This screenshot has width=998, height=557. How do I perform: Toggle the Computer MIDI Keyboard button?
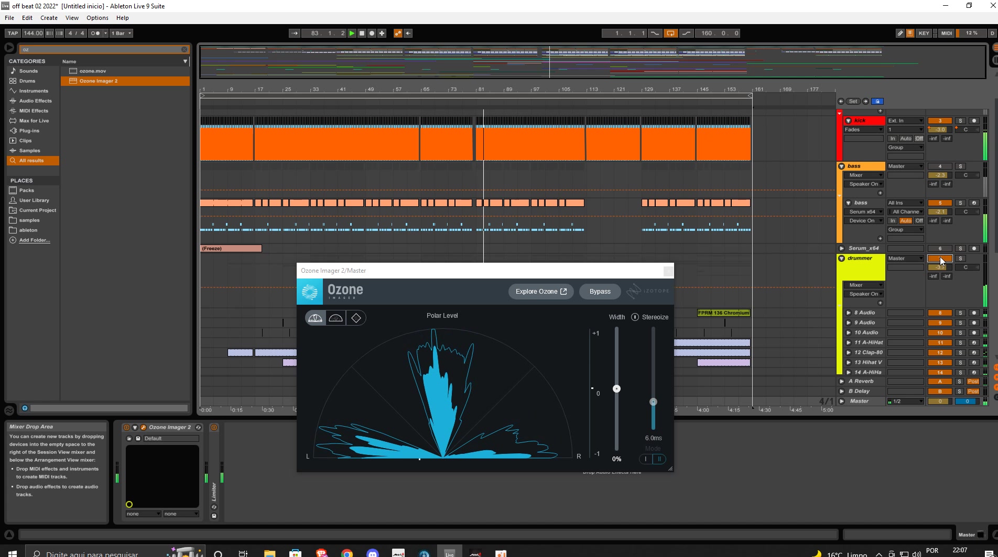coord(910,33)
